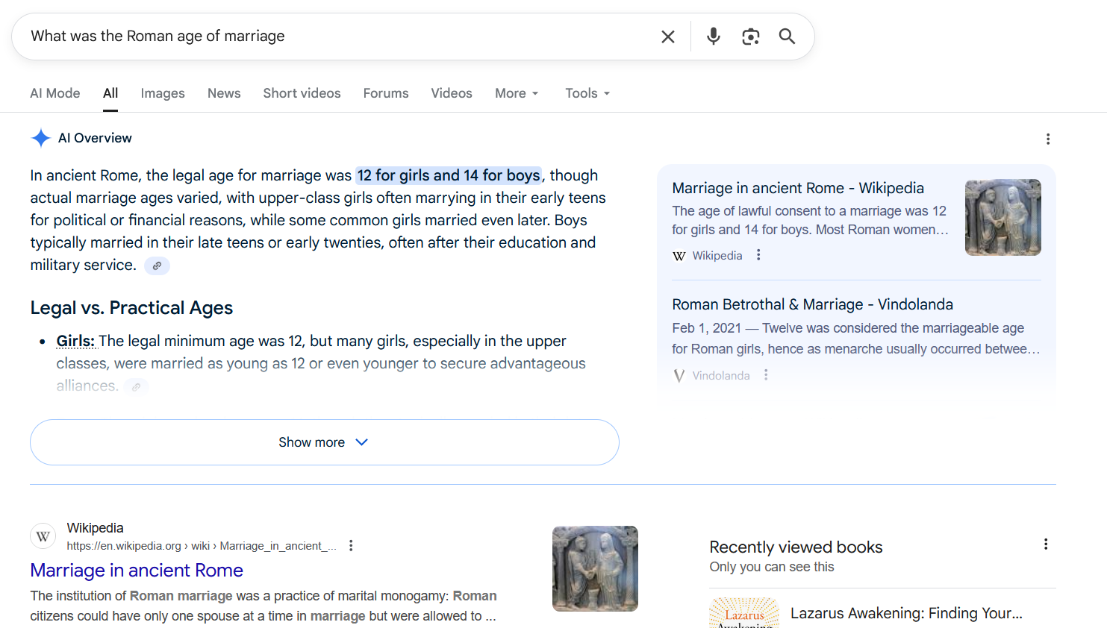Click the Wikipedia result relief thumbnail
Viewport: 1107px width, 628px height.
click(594, 568)
